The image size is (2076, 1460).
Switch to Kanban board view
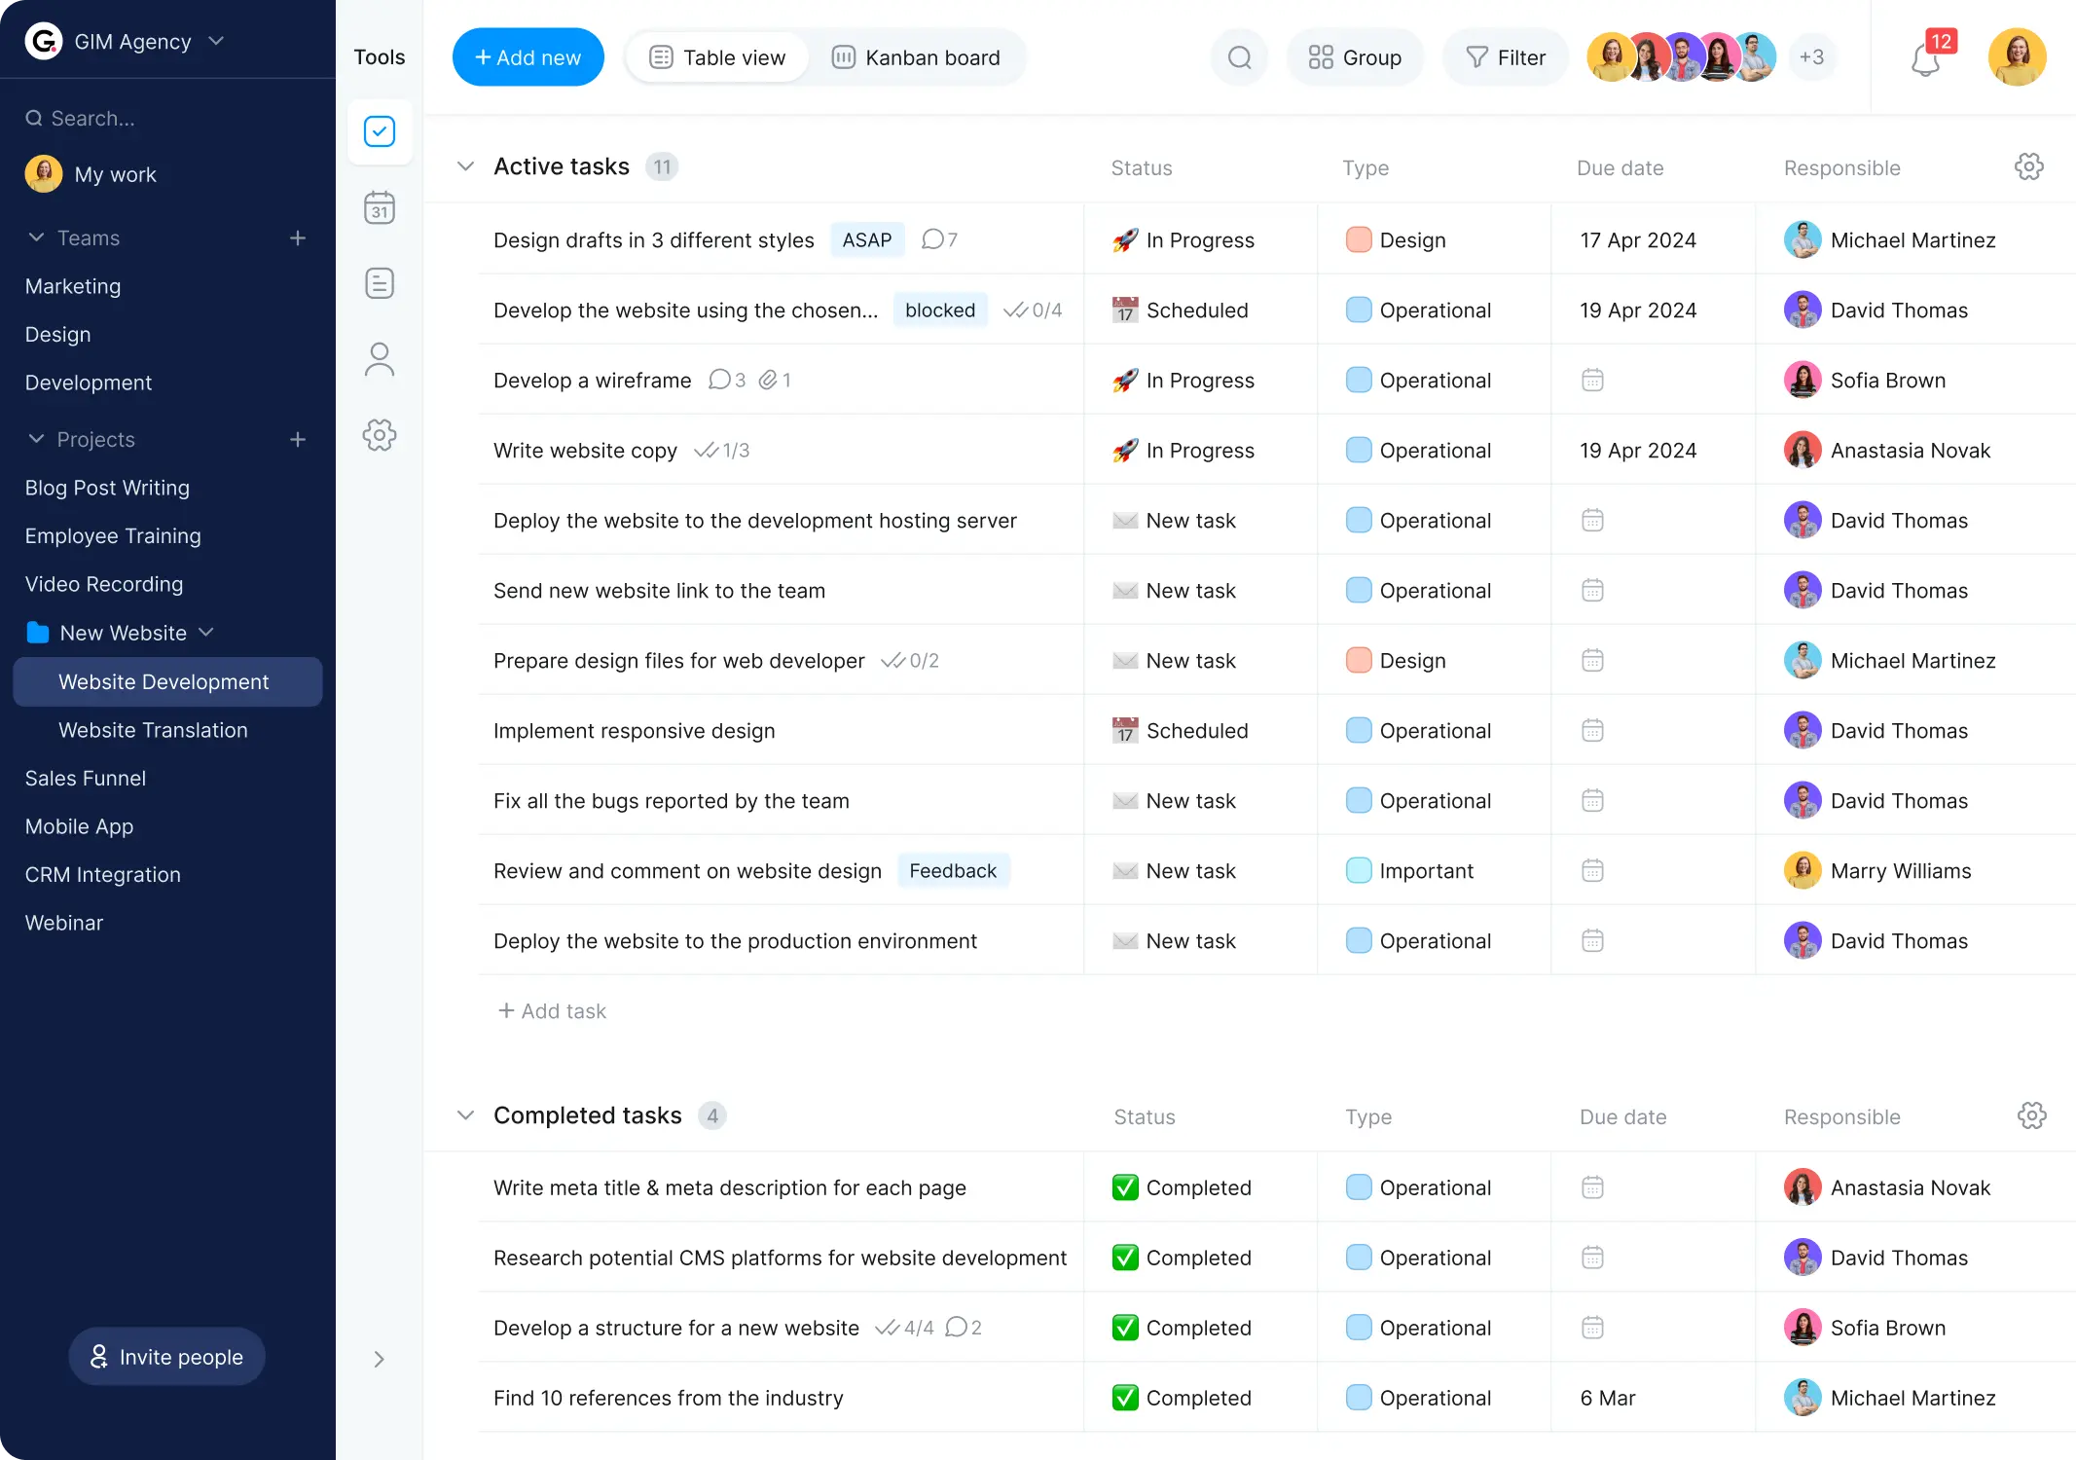pyautogui.click(x=916, y=57)
